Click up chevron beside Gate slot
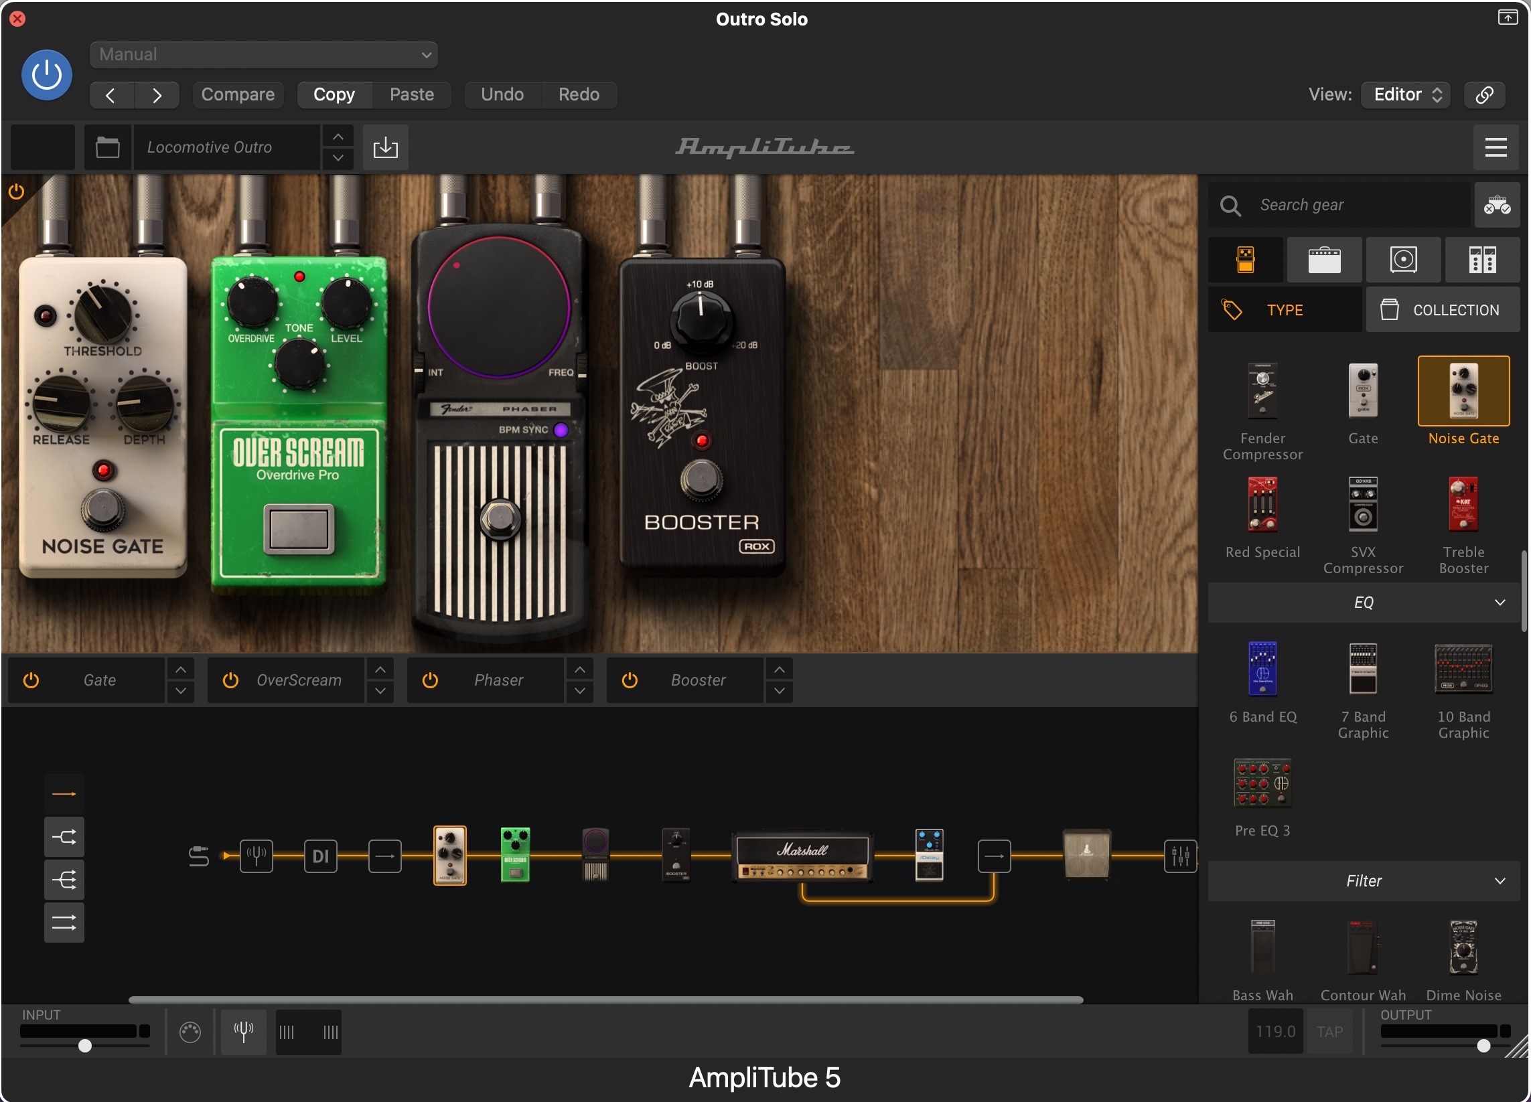 coord(181,670)
